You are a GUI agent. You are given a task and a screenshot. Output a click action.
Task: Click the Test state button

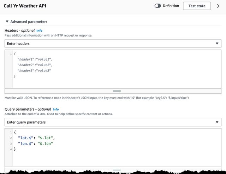click(197, 6)
